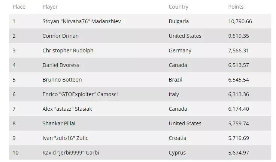The image size is (276, 162).
Task: Click the Cyprus country cell
Action: (177, 153)
